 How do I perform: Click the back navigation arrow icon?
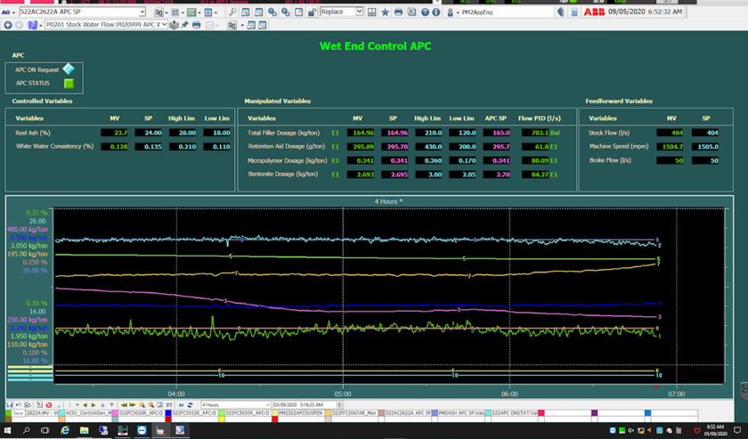pos(8,25)
